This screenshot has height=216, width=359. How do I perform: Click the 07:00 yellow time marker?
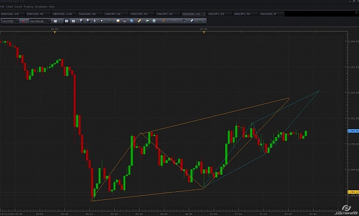click(x=204, y=33)
